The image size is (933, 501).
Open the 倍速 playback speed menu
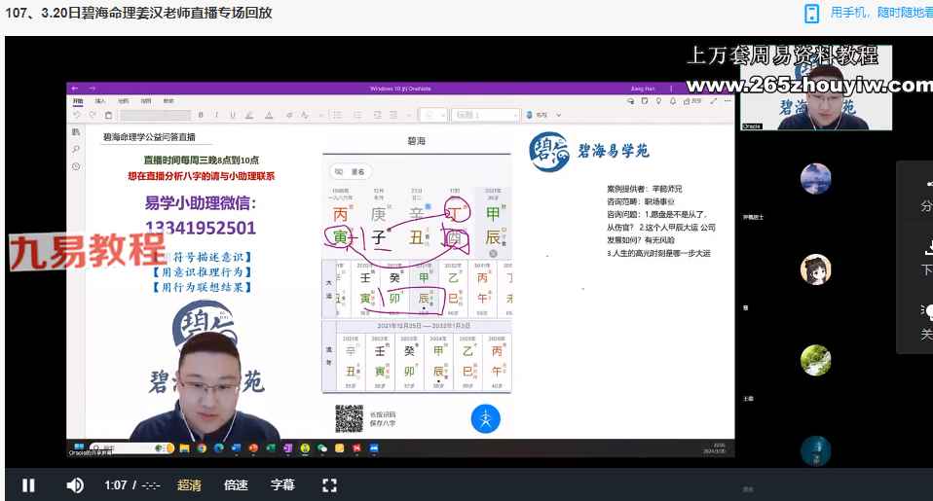[x=236, y=484]
